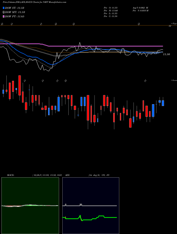Image resolution: width=177 pixels, height=234 pixels.
Task: Select the 'DOW ST: 11.53' legend label
Action: tap(15, 8)
